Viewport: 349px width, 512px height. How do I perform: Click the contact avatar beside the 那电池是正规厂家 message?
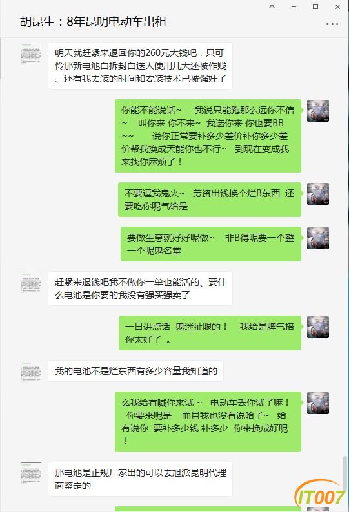click(31, 473)
